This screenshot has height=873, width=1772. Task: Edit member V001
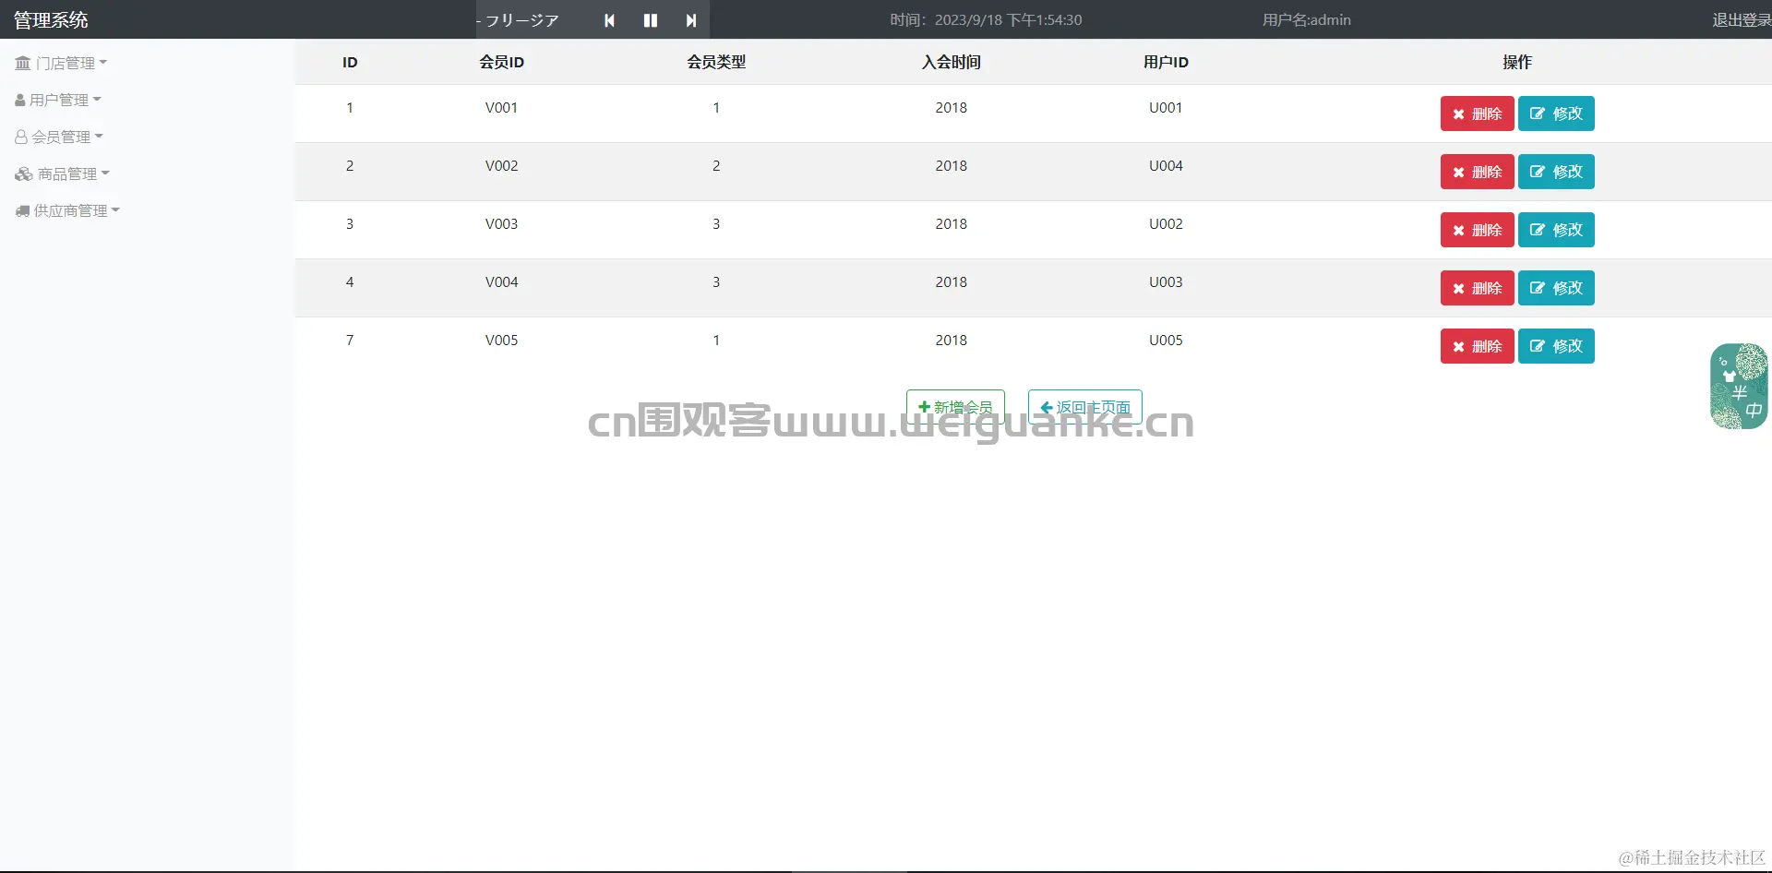1556,114
